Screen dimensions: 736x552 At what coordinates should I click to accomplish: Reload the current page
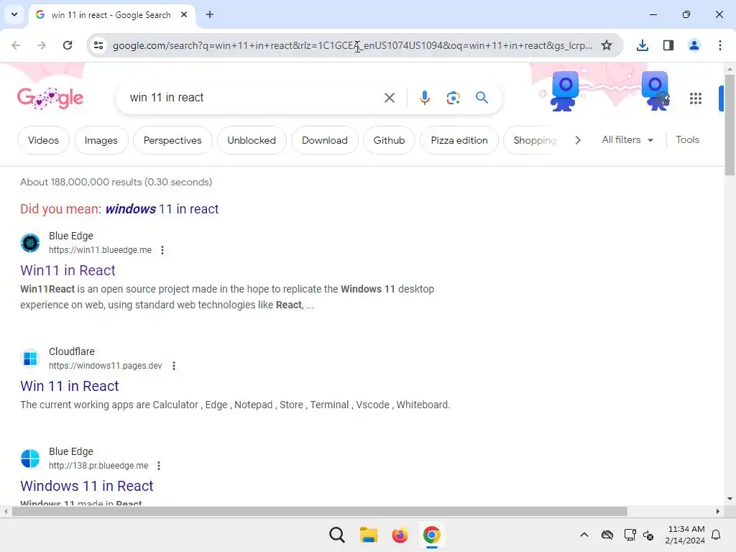(x=68, y=45)
